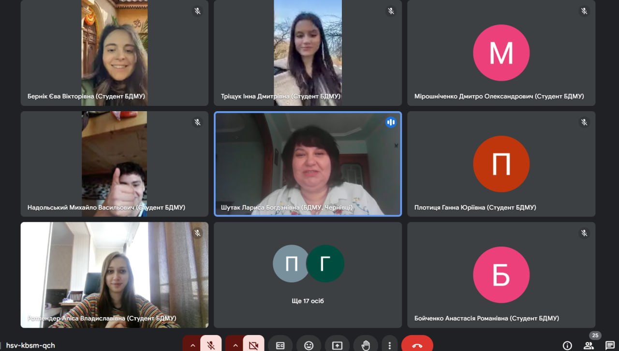Open the three-dot more options menu
Viewport: 619px width, 351px height.
(389, 345)
